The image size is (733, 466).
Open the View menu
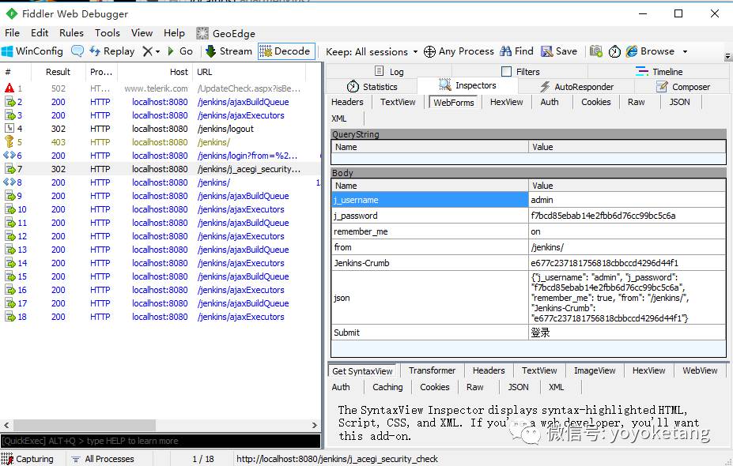(142, 33)
